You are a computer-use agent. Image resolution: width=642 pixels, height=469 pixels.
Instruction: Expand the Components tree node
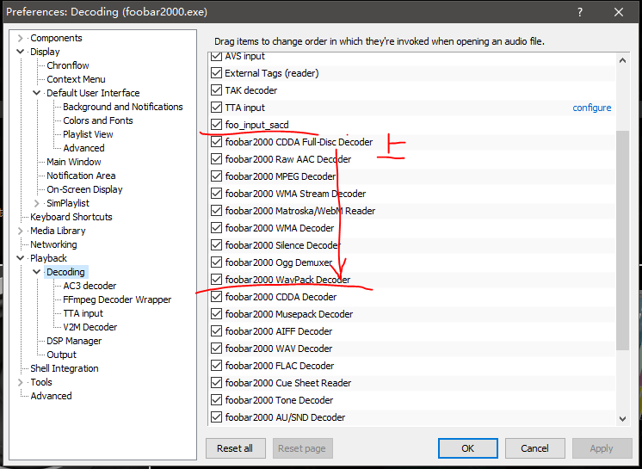click(21, 38)
